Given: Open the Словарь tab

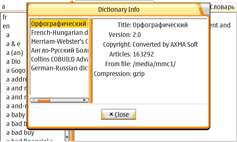Looking at the screenshot, I should coord(222,7).
